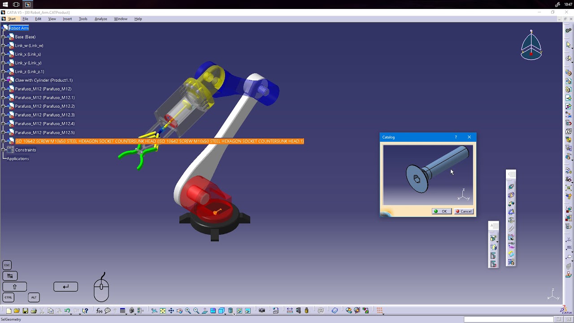Click the Capture camera icon
This screenshot has height=323, width=574.
(262, 310)
